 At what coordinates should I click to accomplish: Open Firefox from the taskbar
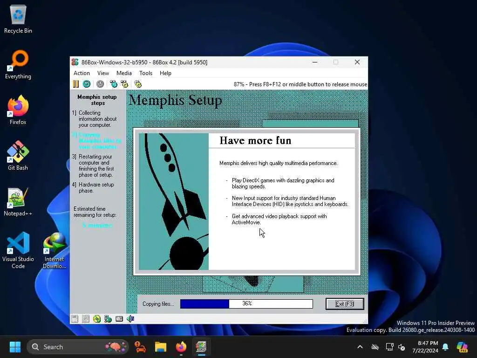coord(181,347)
